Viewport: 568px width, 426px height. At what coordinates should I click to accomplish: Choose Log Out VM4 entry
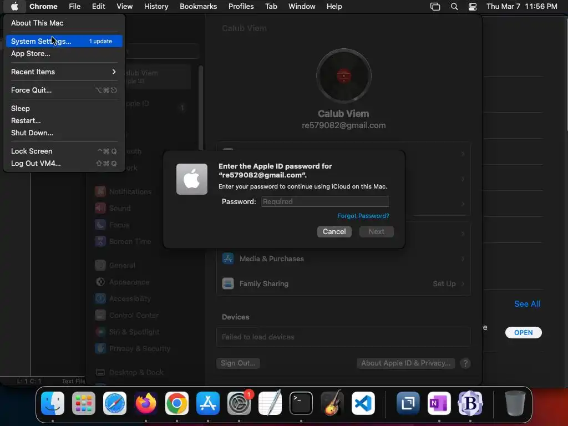(64, 164)
